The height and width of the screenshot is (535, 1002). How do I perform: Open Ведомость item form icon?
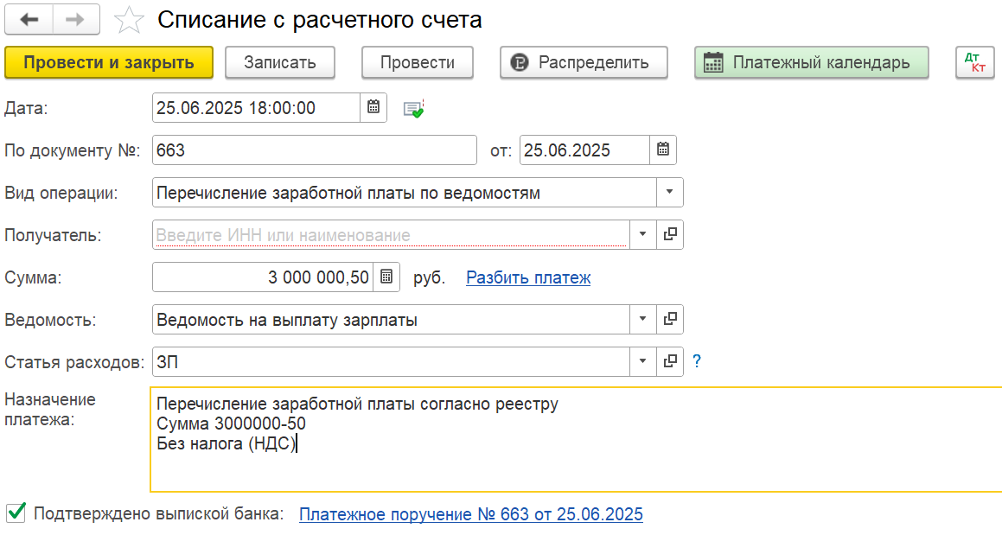670,319
